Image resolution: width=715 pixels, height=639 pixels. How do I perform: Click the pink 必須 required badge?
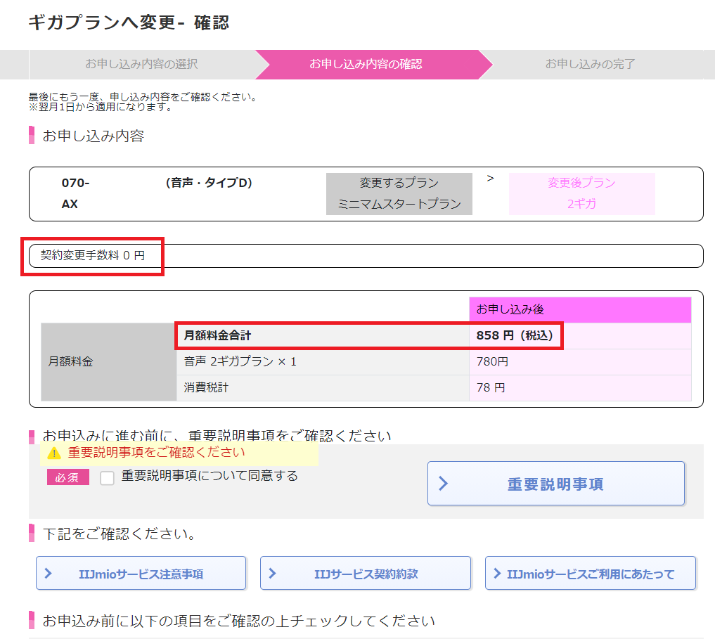point(67,477)
